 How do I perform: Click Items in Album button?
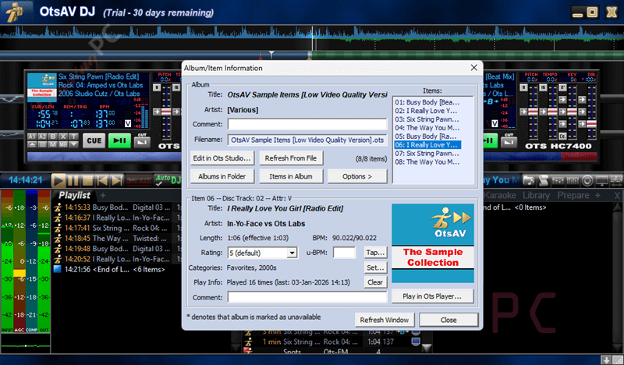(291, 176)
